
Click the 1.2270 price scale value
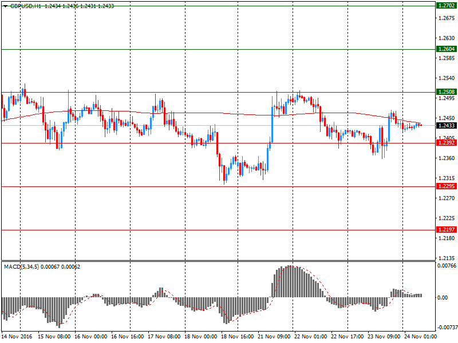(x=447, y=198)
